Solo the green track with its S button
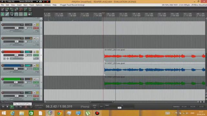 38,79
